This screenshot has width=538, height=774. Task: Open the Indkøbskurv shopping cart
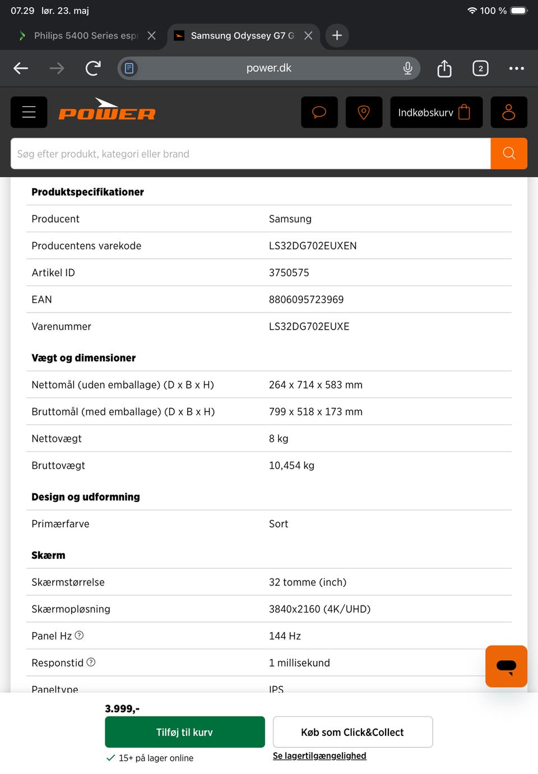point(436,112)
